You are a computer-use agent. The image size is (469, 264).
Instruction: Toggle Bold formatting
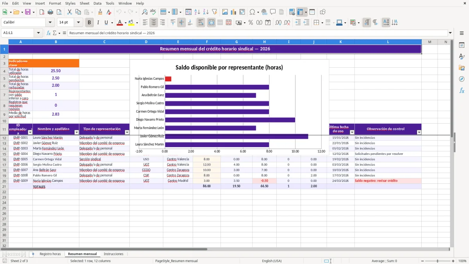tap(90, 23)
